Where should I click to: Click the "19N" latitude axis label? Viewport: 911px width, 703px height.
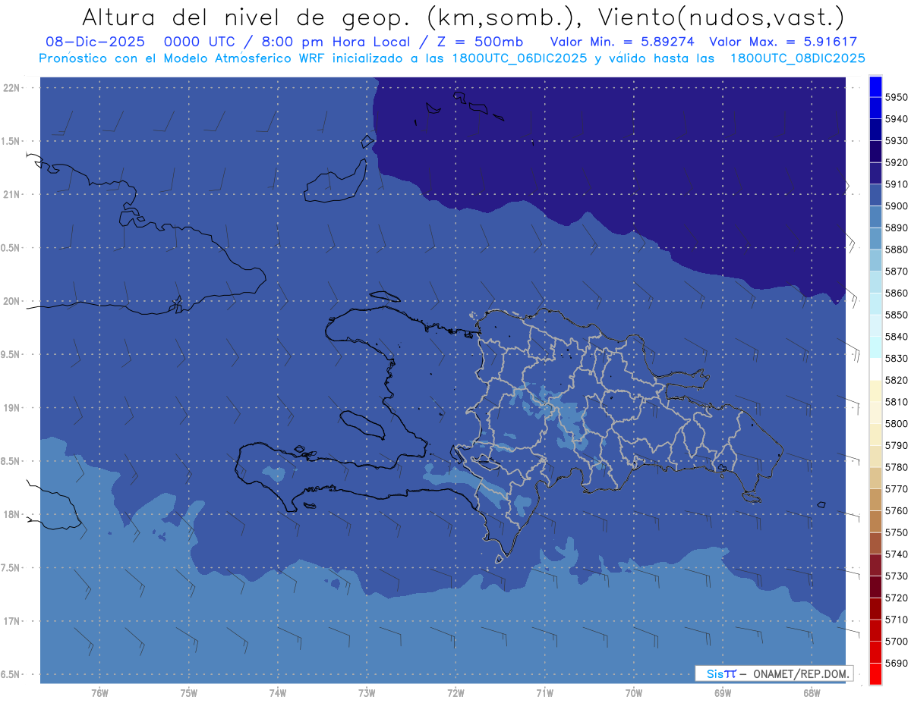12,408
